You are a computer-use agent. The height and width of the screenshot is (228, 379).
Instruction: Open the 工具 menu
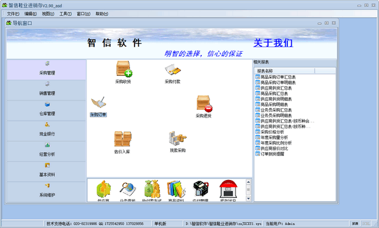coord(65,14)
